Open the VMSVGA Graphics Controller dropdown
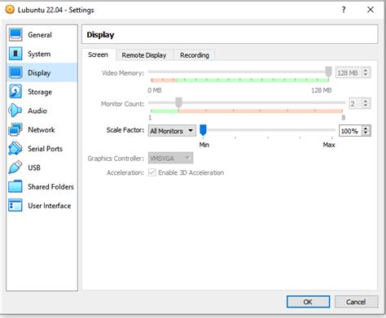 [170, 159]
